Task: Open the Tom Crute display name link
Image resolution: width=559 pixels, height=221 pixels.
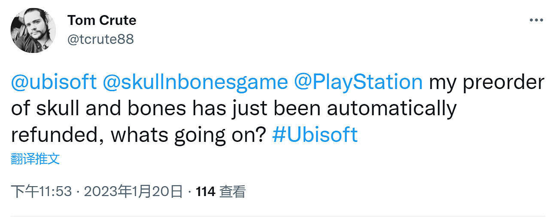Action: [102, 20]
